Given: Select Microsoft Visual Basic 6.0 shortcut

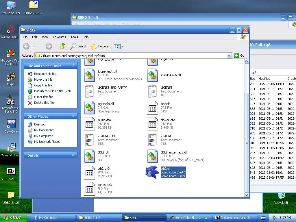Looking at the screenshot, I should point(10,104).
